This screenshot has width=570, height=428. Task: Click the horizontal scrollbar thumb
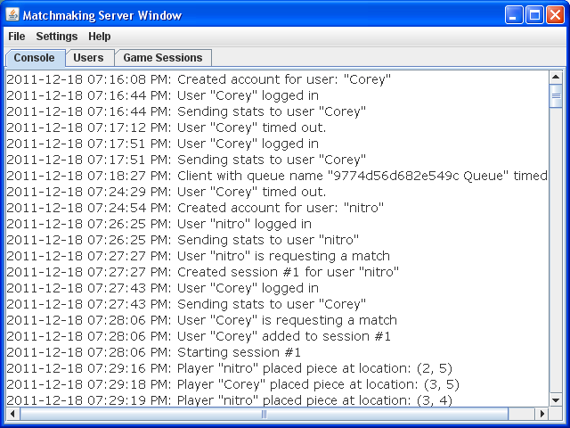pos(264,415)
